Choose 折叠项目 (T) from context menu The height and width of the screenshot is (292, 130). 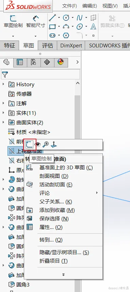(63, 261)
